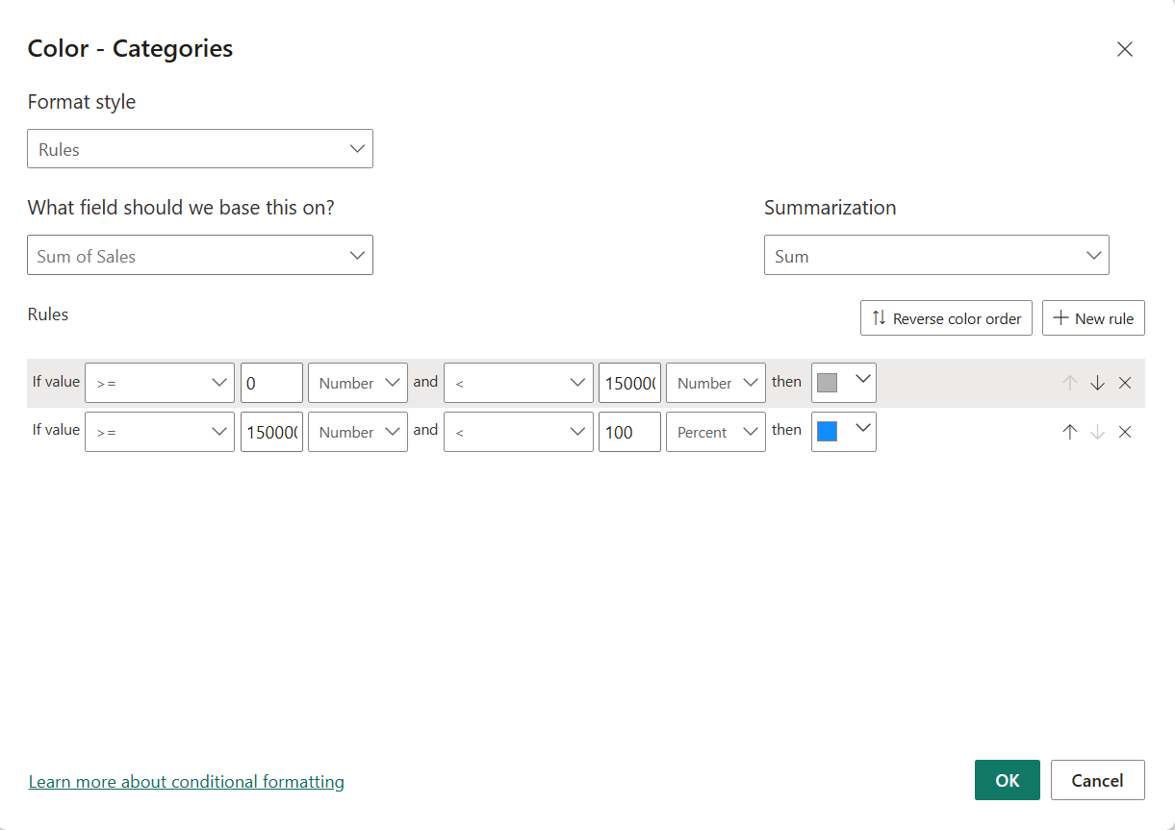Pick the blue color swatch in second rule

tap(827, 432)
